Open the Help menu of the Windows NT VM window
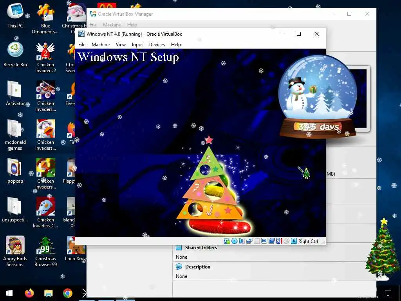 176,45
